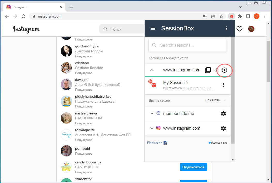This screenshot has width=272, height=183.
Task: Click pidslyhano.bilatserkva doge avatar
Action: click(66, 101)
